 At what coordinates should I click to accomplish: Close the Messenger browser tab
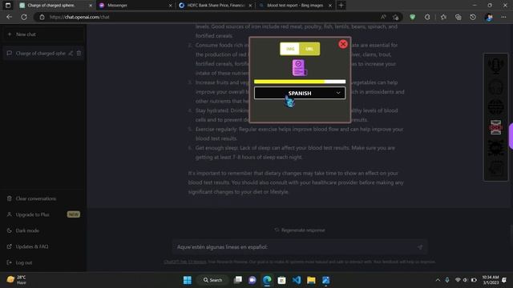170,6
